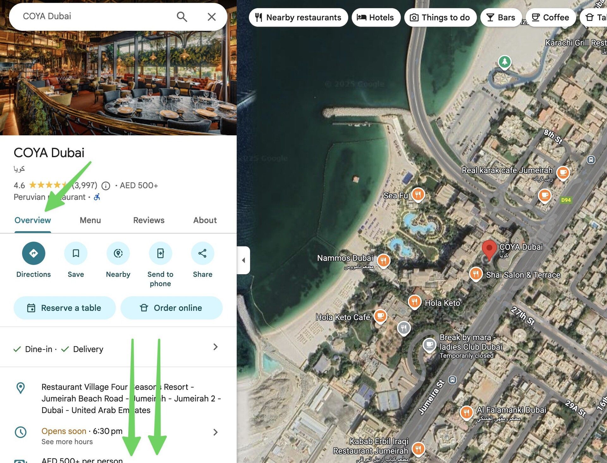607x463 pixels.
Task: Select the Sea Fu restaurant marker
Action: point(418,195)
